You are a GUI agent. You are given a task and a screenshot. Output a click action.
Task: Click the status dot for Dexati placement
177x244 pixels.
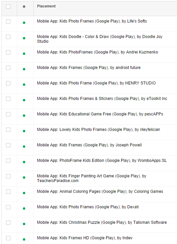click(x=24, y=209)
